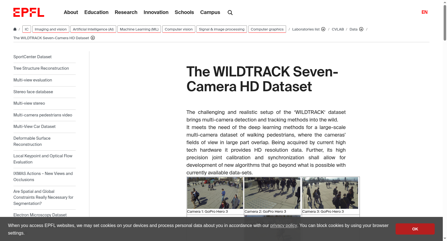
Task: Open the Education menu
Action: coord(96,12)
